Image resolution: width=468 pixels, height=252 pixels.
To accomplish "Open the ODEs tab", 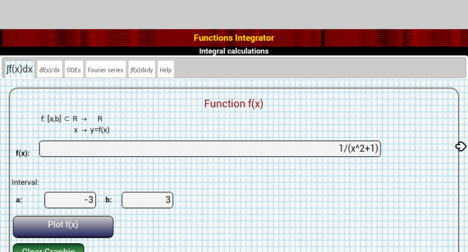I will pyautogui.click(x=74, y=70).
